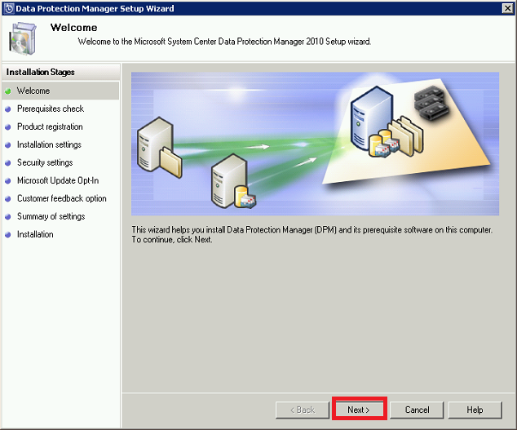Go to Summary of settings stage

(51, 217)
